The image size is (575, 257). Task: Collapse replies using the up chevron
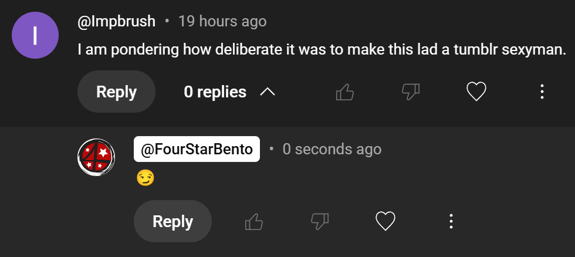coord(268,92)
